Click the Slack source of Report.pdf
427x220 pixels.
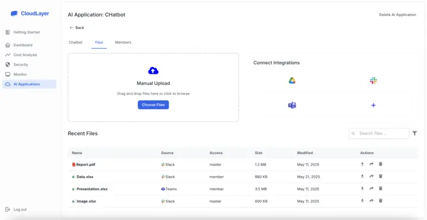[168, 165]
